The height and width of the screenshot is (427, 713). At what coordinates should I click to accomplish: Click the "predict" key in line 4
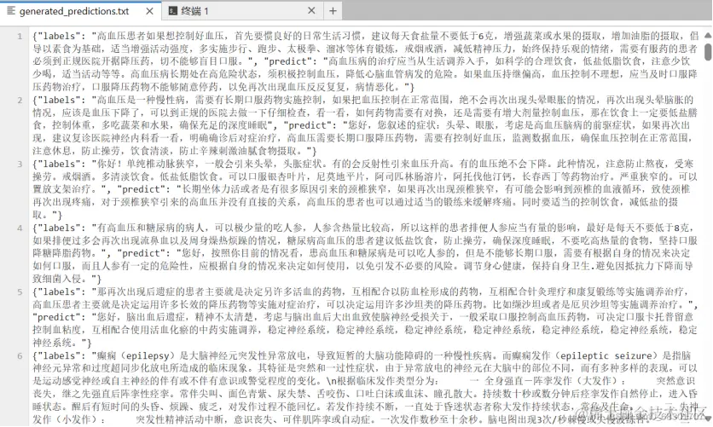pyautogui.click(x=142, y=253)
